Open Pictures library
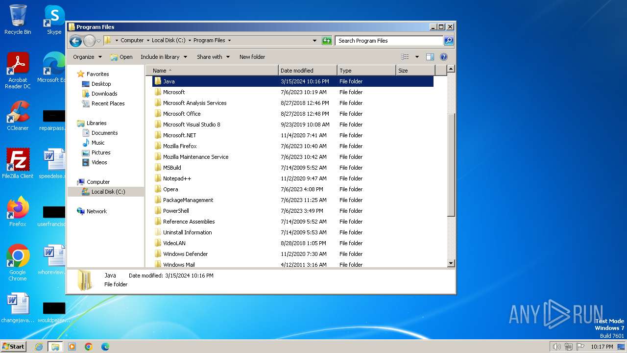 101,152
